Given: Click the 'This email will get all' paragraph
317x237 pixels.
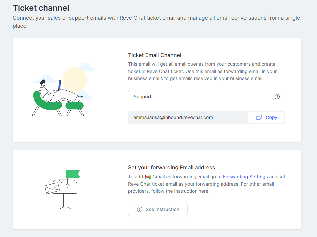Looking at the screenshot, I should coord(202,71).
